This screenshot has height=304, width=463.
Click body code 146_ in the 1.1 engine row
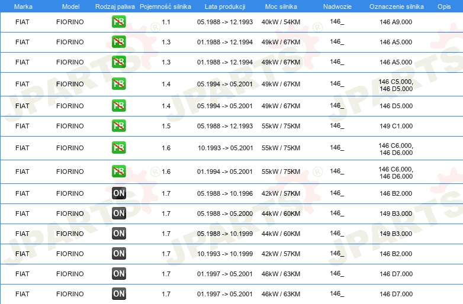point(337,21)
